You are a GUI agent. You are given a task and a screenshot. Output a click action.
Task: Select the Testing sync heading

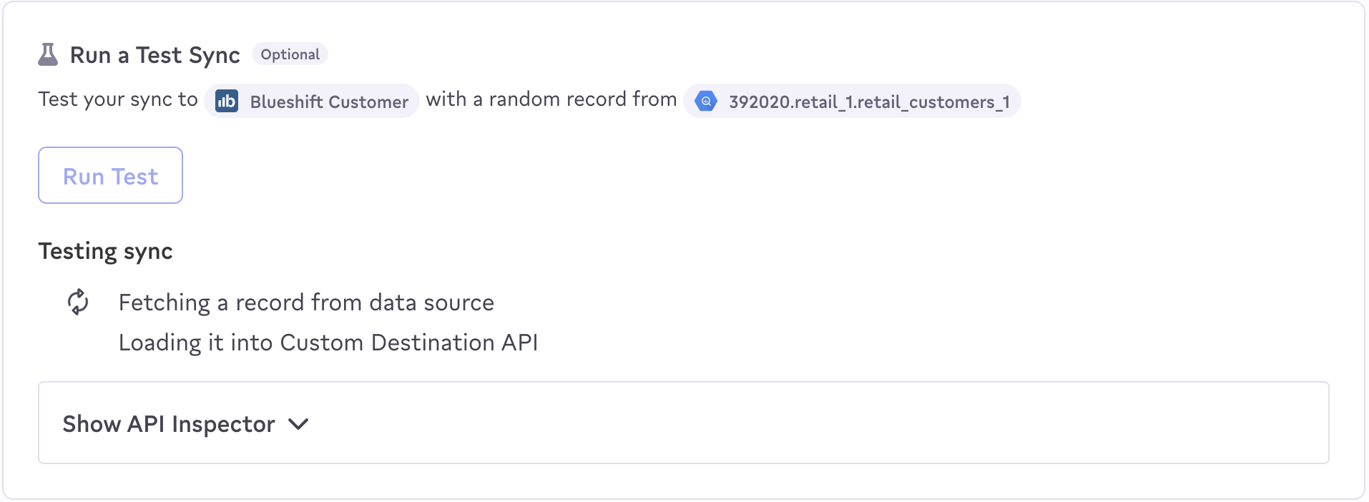coord(106,251)
